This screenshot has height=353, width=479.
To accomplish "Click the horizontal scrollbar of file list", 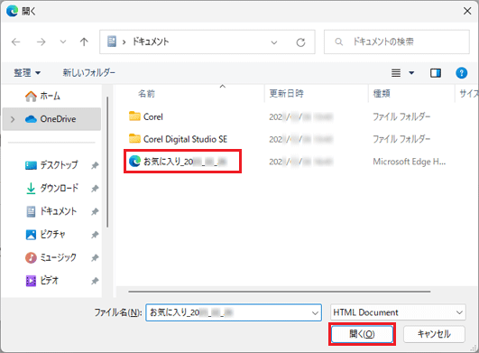I will point(280,292).
